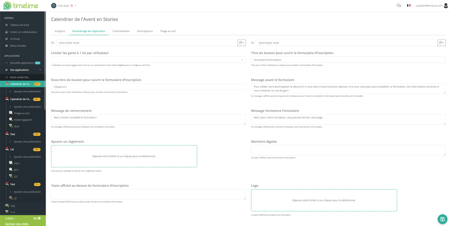Go to the Commentaires tab
Image resolution: width=451 pixels, height=226 pixels.
(x=121, y=31)
